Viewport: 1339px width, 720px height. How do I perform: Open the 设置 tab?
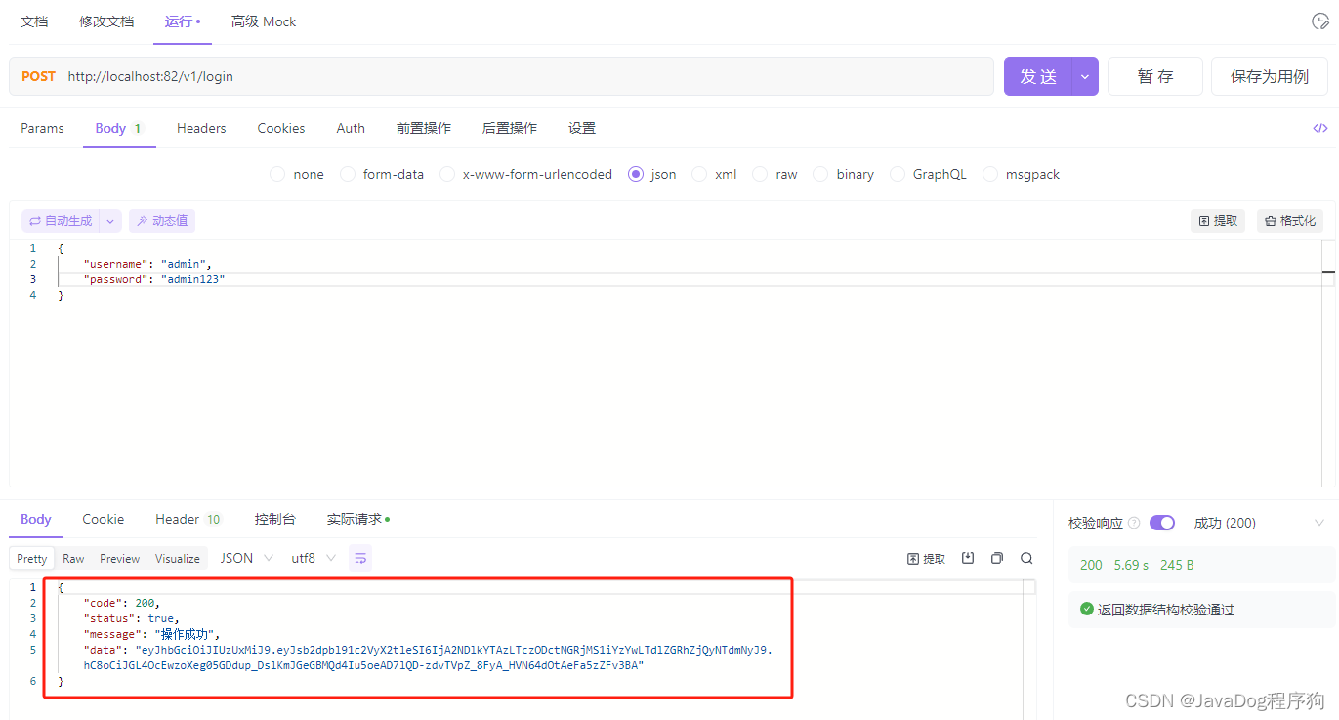(x=582, y=128)
